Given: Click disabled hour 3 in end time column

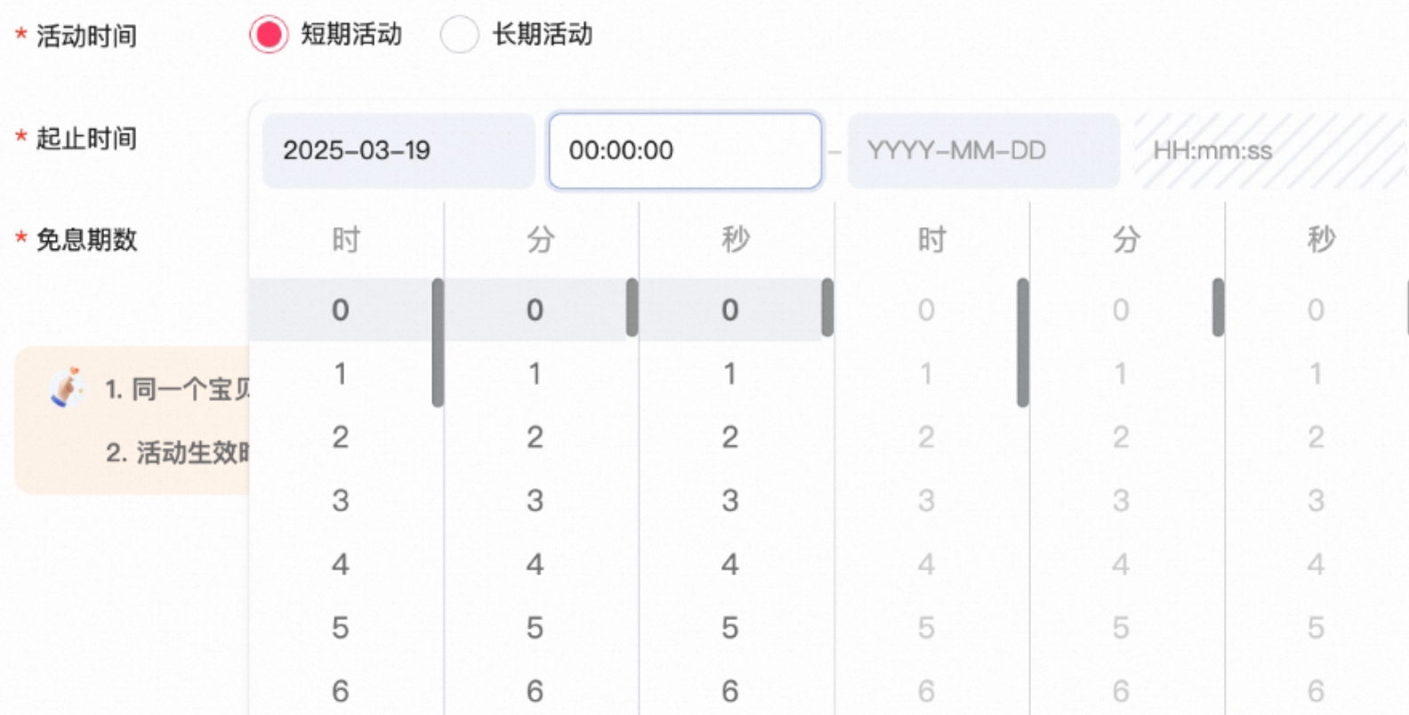Looking at the screenshot, I should click(926, 501).
